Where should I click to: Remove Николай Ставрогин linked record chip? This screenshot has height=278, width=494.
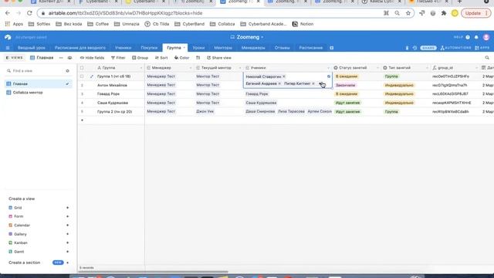point(284,76)
